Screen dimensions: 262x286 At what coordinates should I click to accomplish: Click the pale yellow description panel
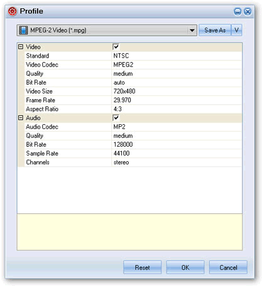point(129,232)
